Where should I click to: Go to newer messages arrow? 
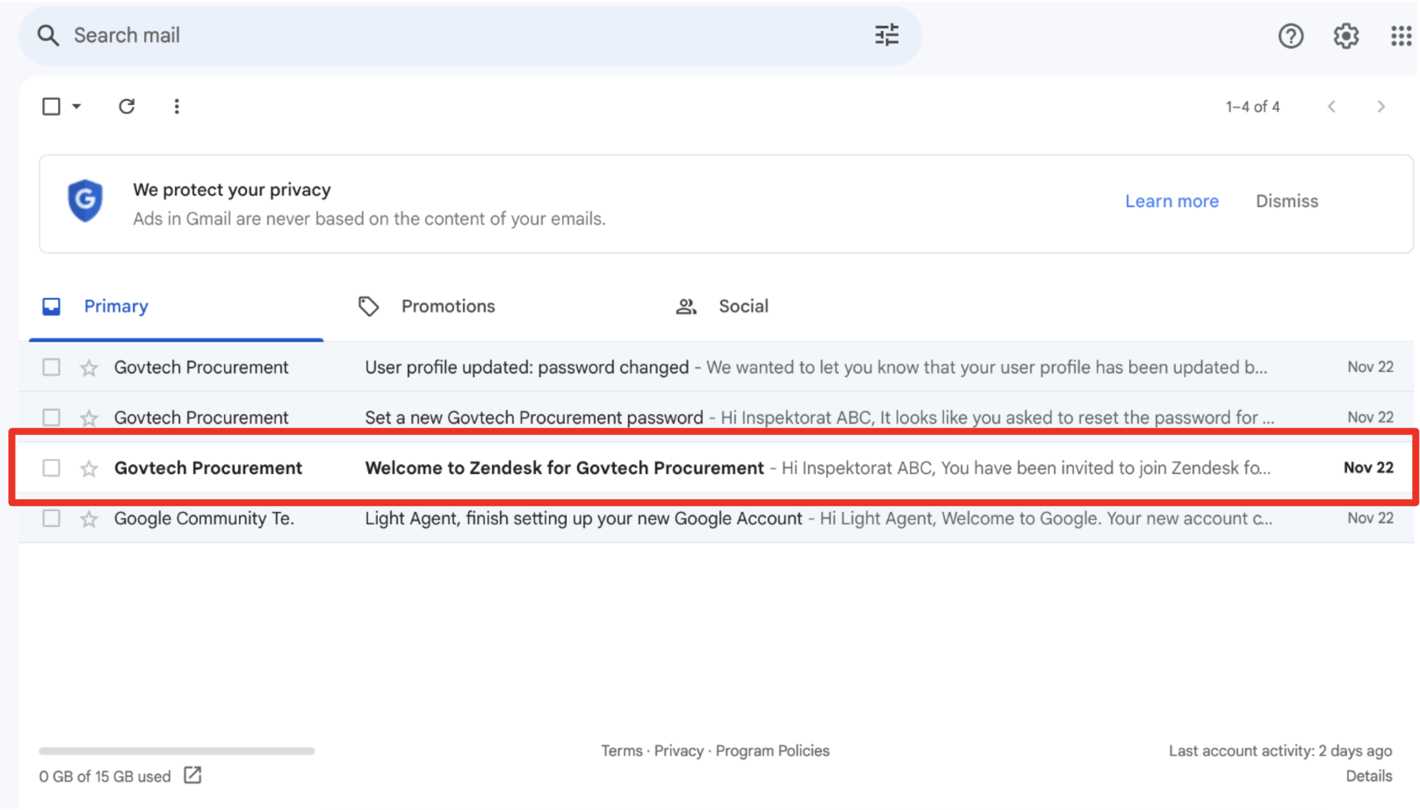(1331, 107)
